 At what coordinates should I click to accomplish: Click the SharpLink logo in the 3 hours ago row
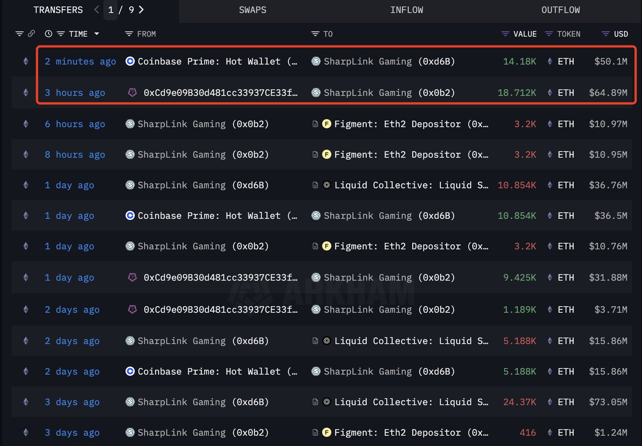(316, 92)
